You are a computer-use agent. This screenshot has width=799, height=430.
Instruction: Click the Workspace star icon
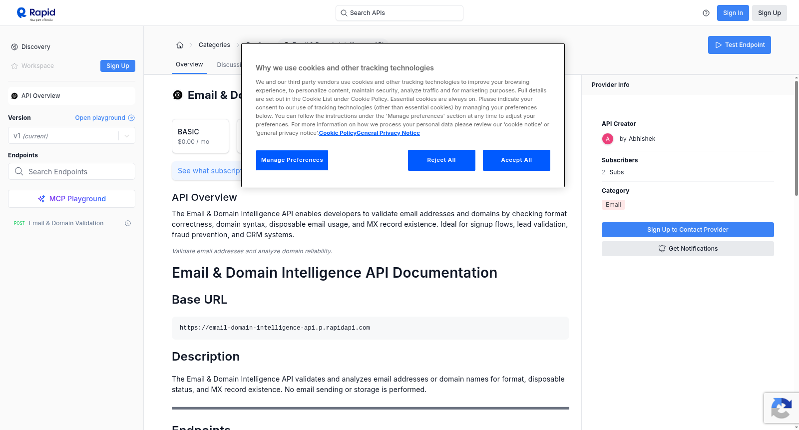pyautogui.click(x=14, y=66)
